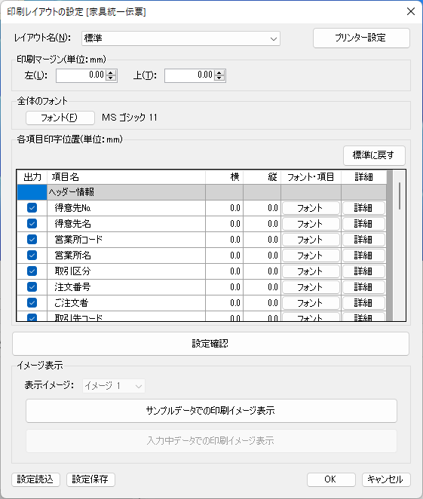The width and height of the screenshot is (423, 499).
Task: Click the 設定確認 button
Action: [210, 344]
